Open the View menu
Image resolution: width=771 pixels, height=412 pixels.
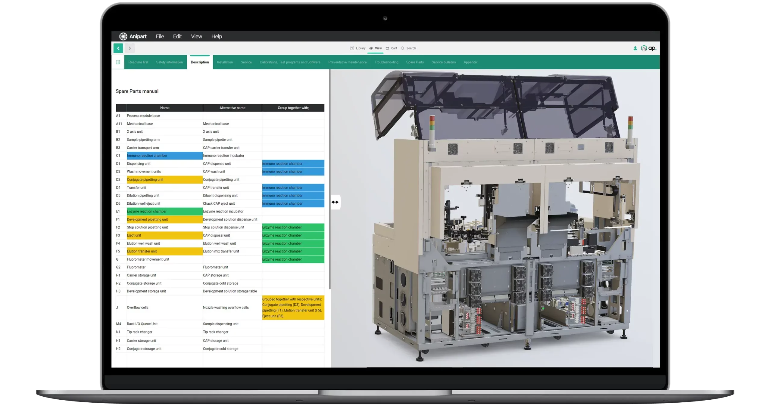pos(196,36)
